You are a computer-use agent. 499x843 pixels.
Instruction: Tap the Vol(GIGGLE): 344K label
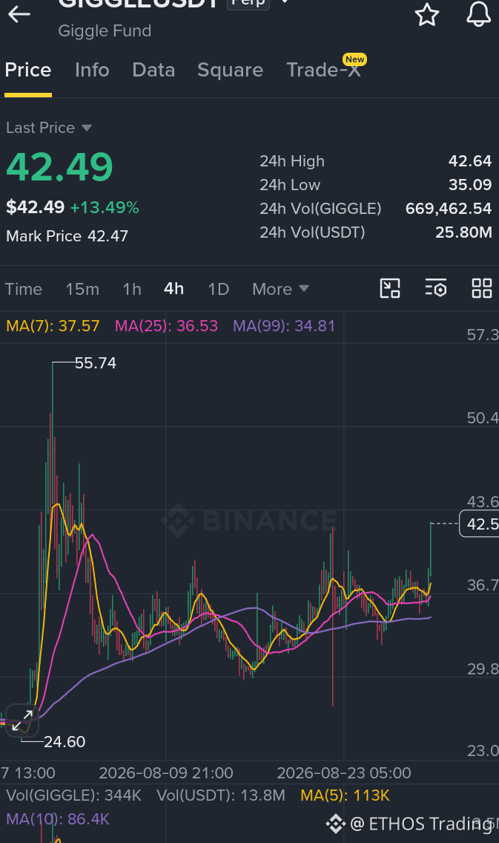click(73, 795)
